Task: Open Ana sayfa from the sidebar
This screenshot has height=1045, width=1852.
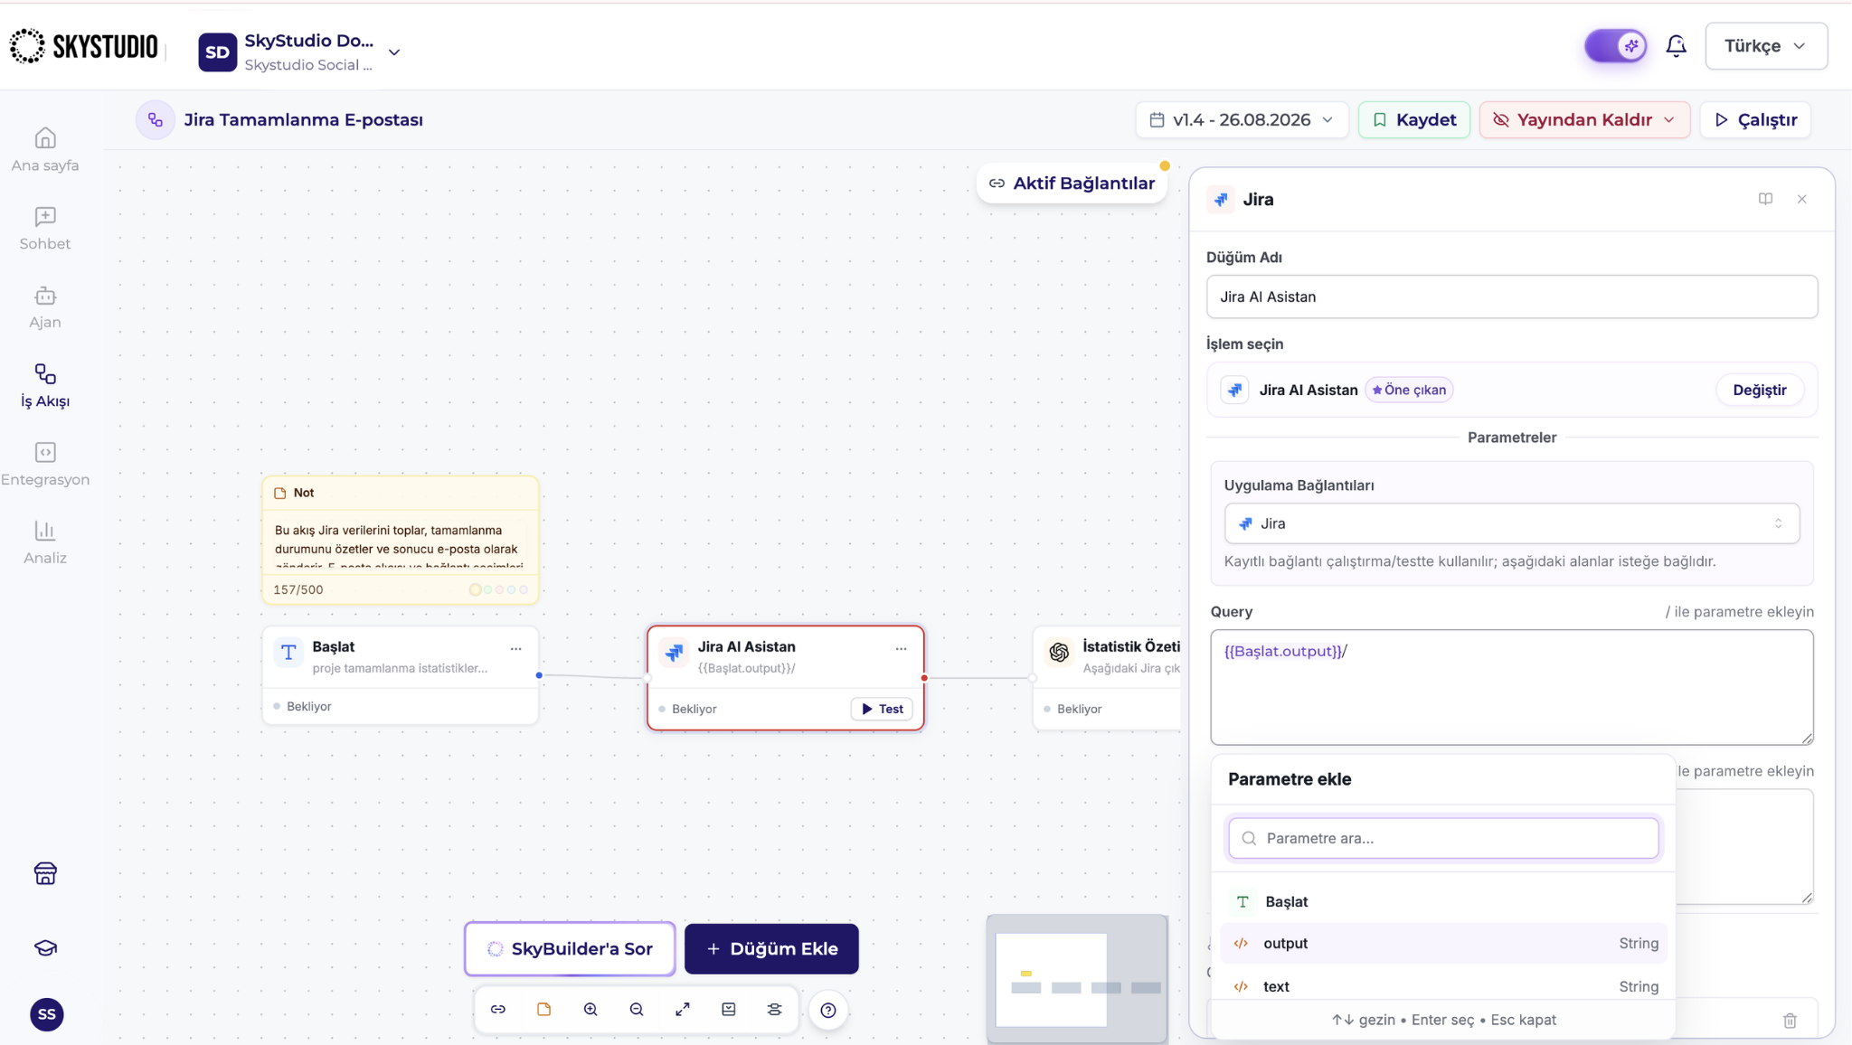Action: tap(45, 150)
